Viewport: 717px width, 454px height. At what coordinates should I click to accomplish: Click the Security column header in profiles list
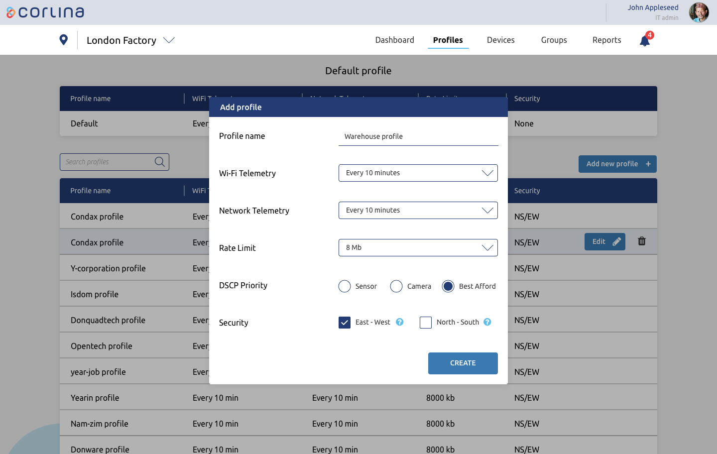(x=527, y=191)
